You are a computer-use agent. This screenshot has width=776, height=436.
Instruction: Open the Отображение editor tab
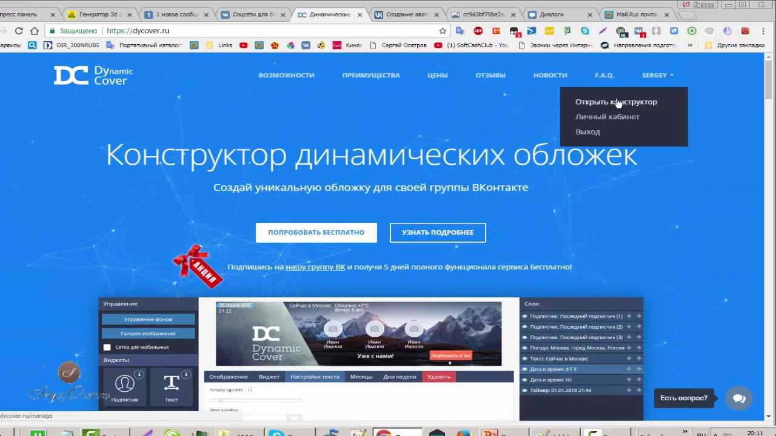point(229,377)
